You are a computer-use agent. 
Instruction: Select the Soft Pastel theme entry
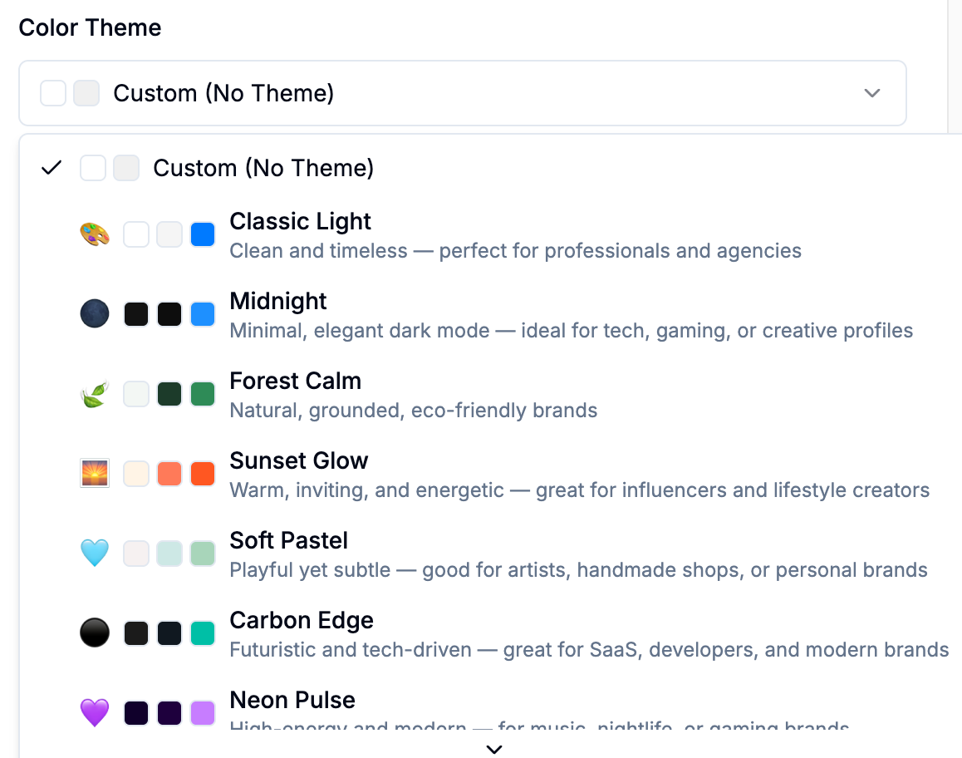[288, 540]
